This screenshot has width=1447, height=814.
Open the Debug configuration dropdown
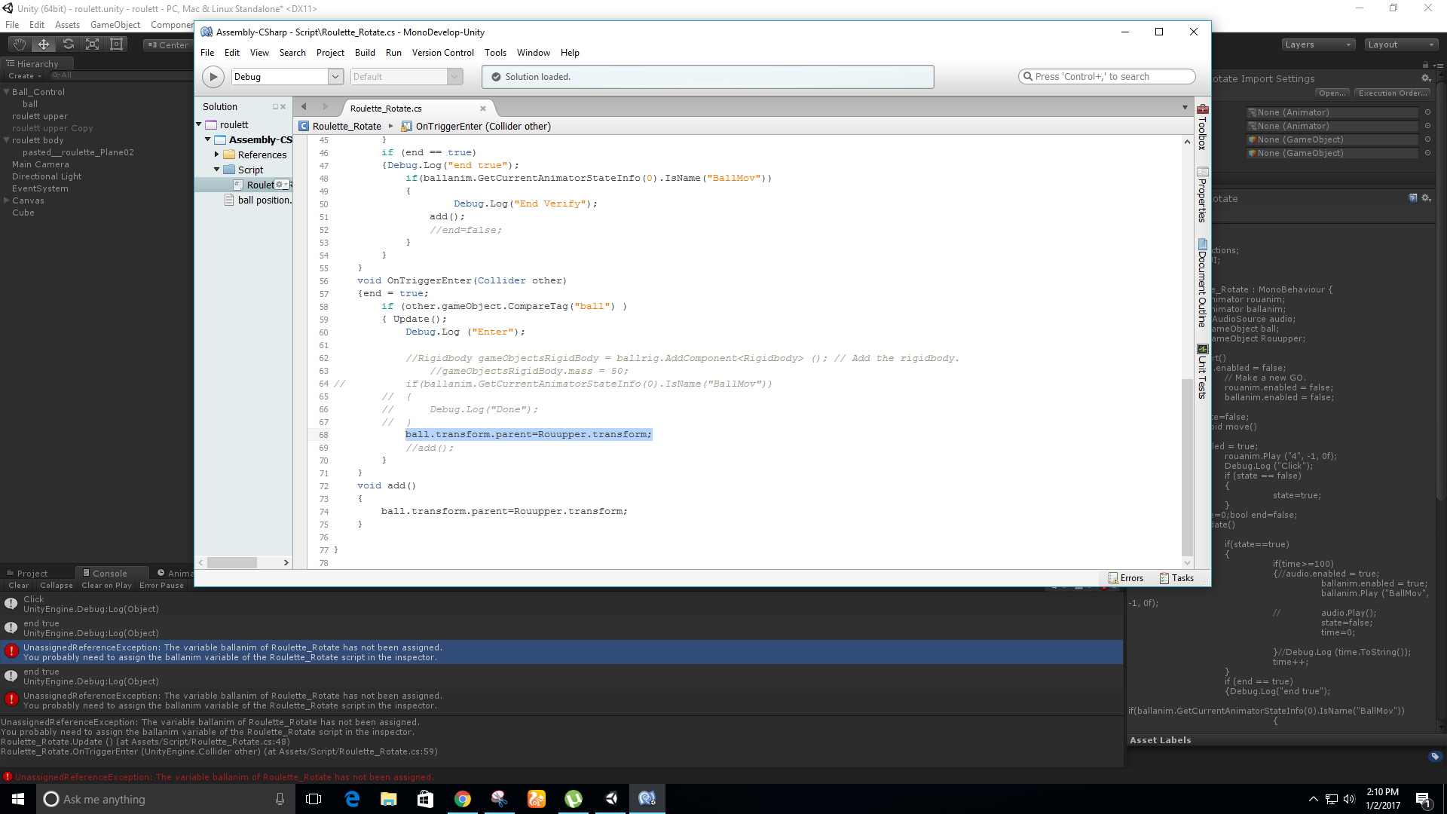[288, 76]
